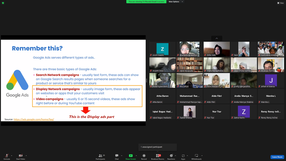Open the View layout menu at top right
This screenshot has height=161, width=286.
click(x=281, y=3)
